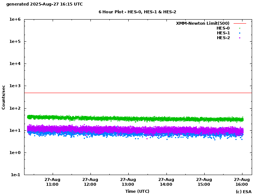Click the purple HES-2 marker in the legend

pyautogui.click(x=240, y=38)
